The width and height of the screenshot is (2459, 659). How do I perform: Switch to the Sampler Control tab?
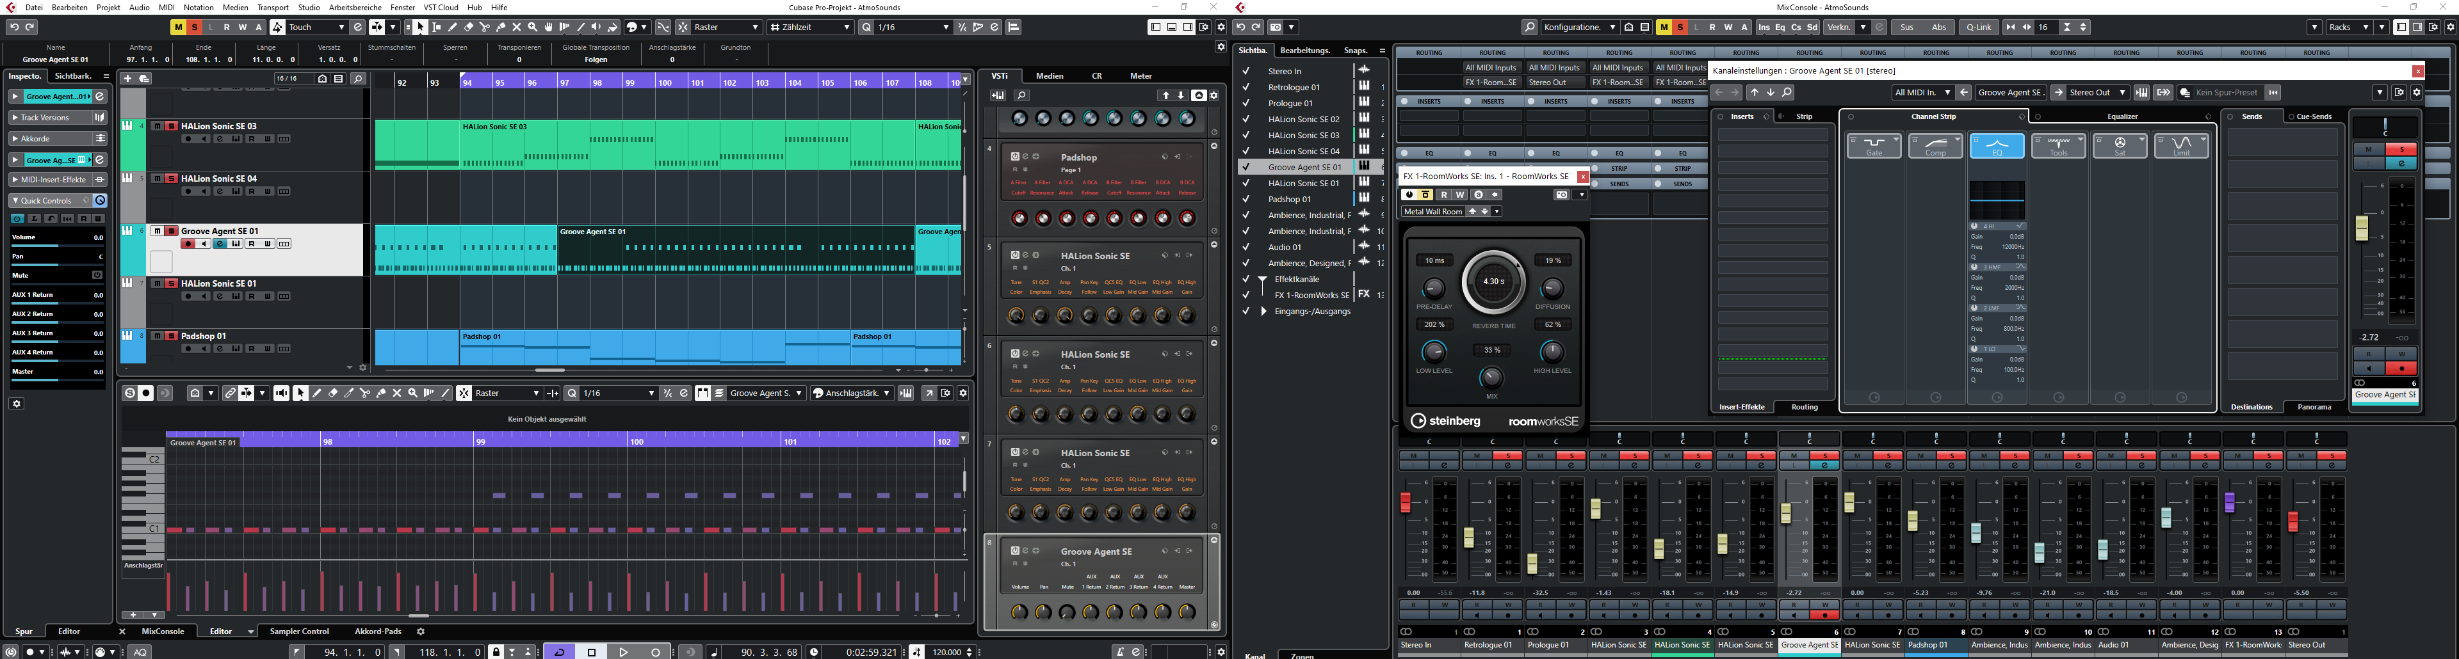point(300,631)
